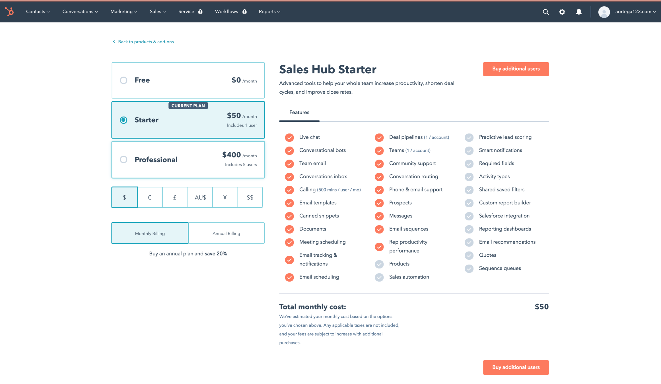Screen dimensions: 661x384
Task: Expand the Marketing dropdown menu
Action: [x=123, y=12]
